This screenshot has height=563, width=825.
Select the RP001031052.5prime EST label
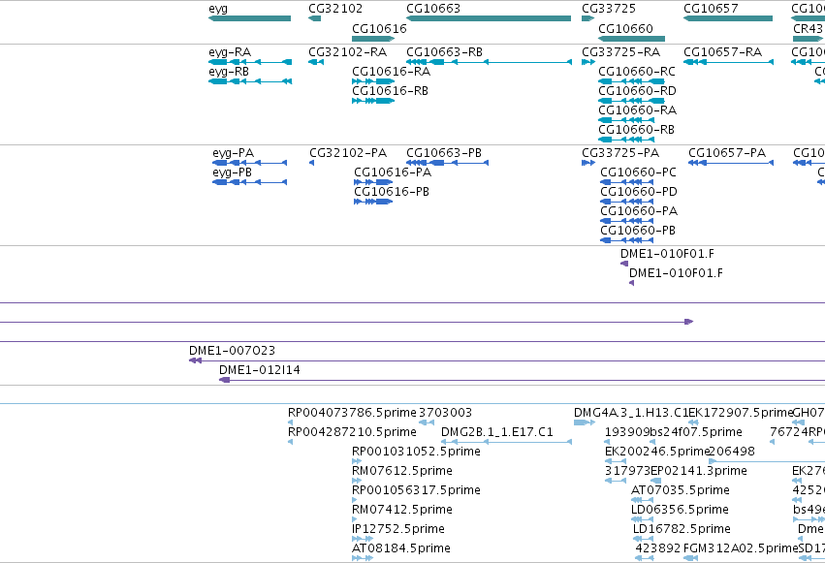[x=416, y=452]
